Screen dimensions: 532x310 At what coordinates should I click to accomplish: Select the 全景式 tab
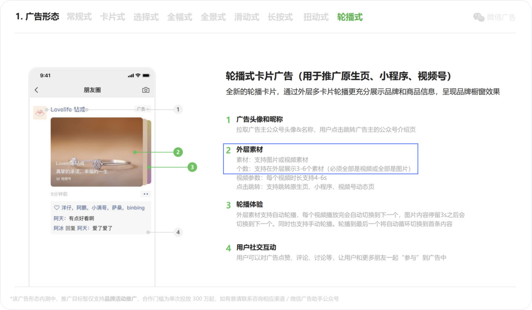click(x=213, y=17)
